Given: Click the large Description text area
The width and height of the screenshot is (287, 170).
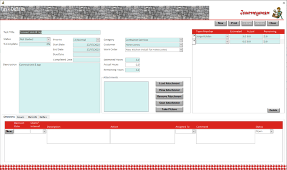Looking at the screenshot, I should click(60, 88).
